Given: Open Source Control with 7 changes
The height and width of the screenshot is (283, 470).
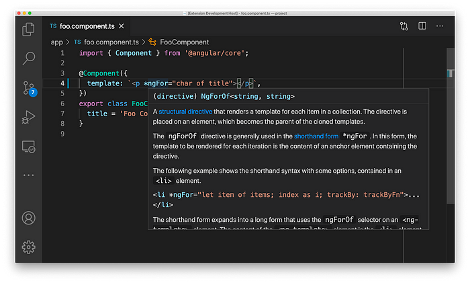Looking at the screenshot, I should tap(30, 89).
